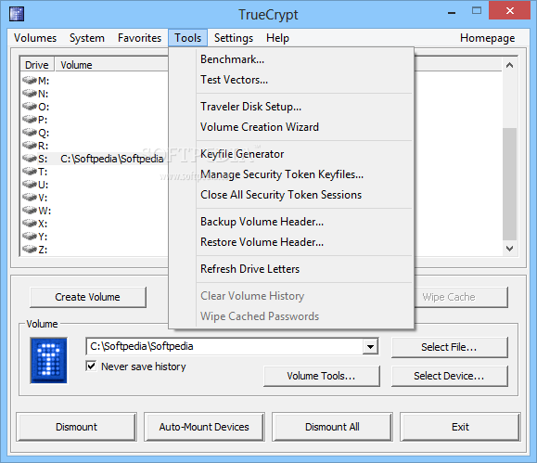Launch Volume Creation Wizard
537x463 pixels.
tap(291, 127)
